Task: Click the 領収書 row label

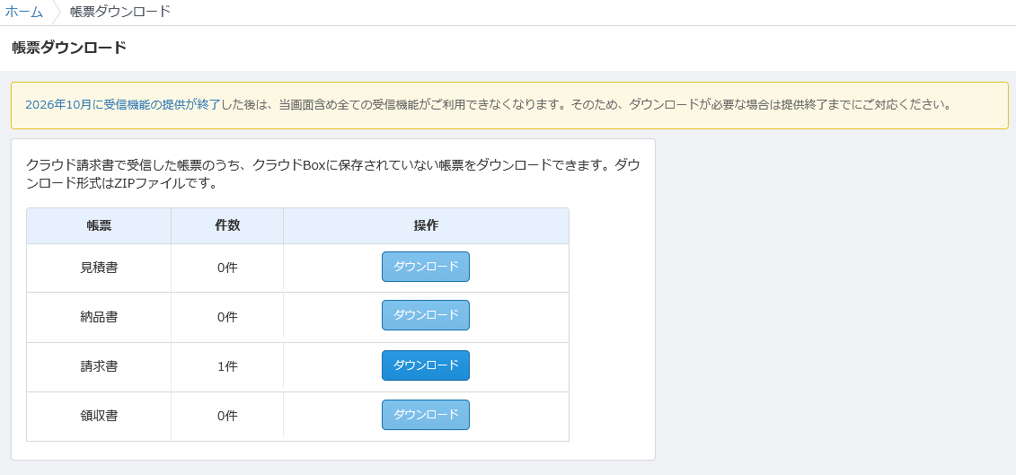Action: pos(99,416)
